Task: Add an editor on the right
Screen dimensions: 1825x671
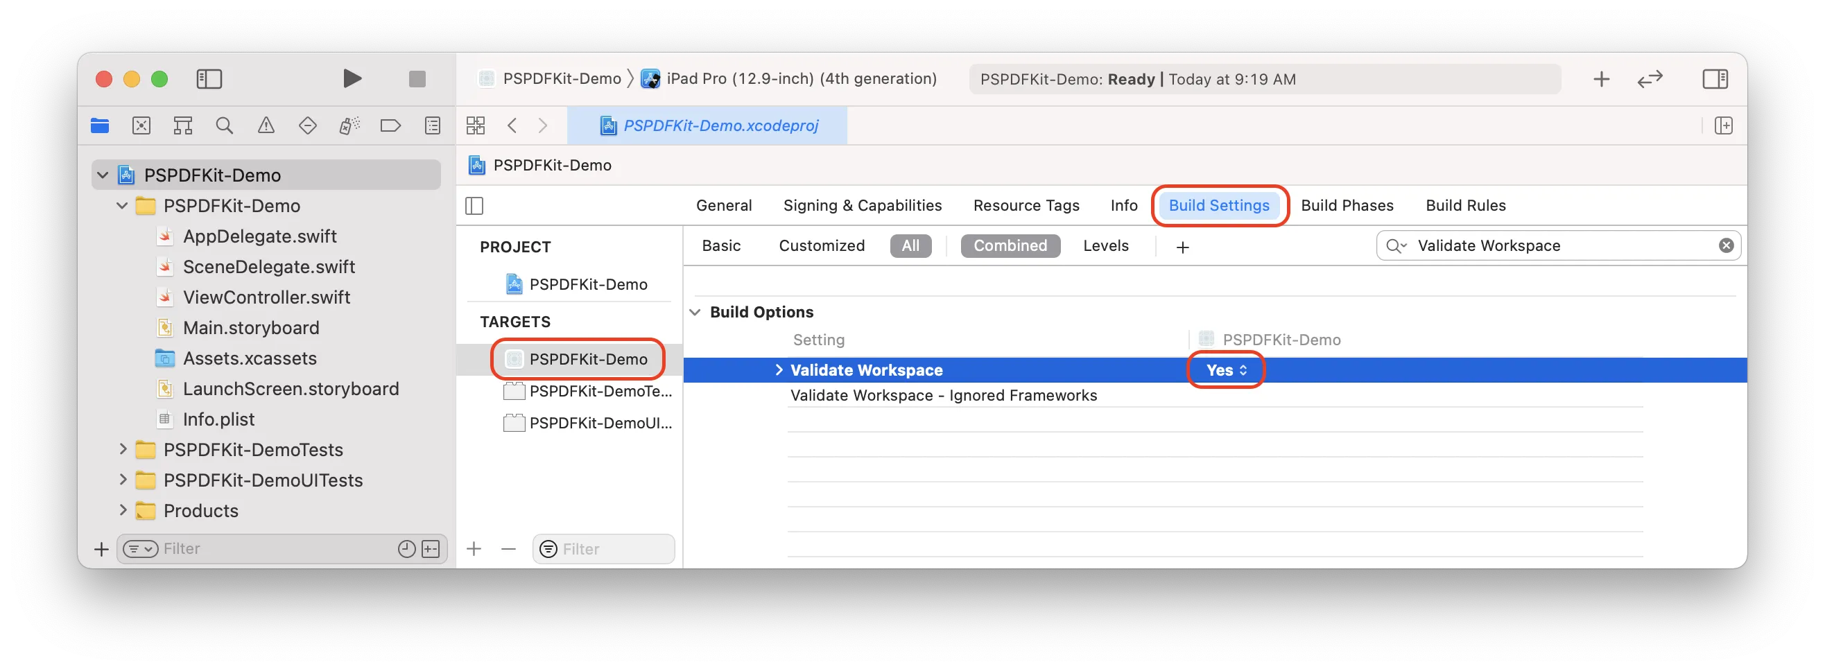Action: (x=1723, y=125)
